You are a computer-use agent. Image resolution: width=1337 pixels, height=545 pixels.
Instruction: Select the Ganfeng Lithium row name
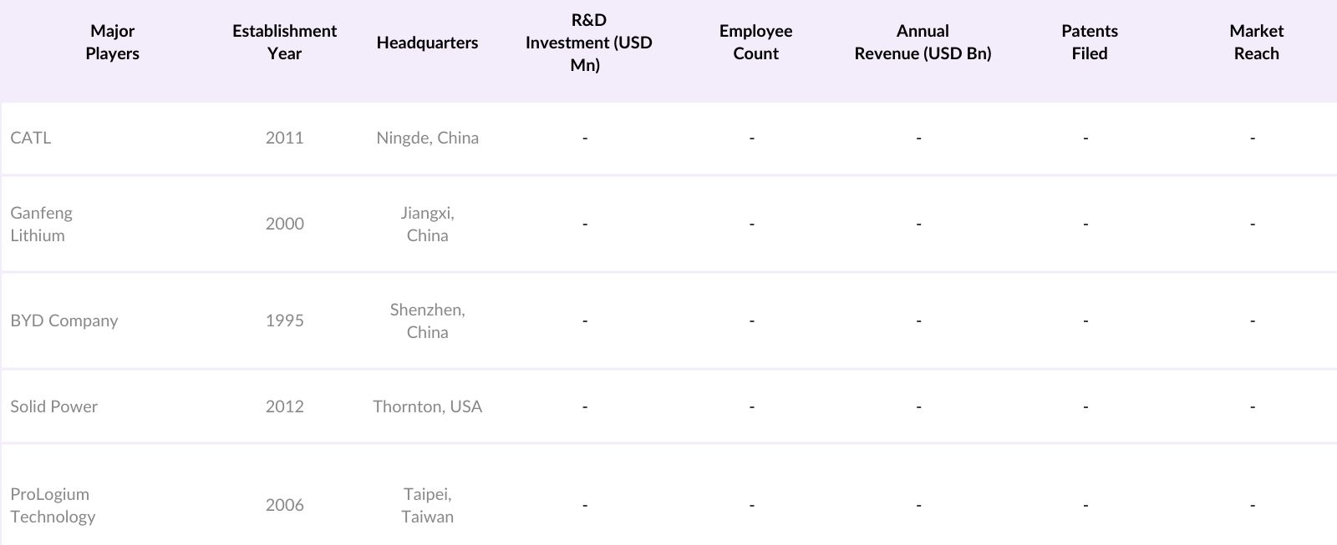pyautogui.click(x=42, y=224)
